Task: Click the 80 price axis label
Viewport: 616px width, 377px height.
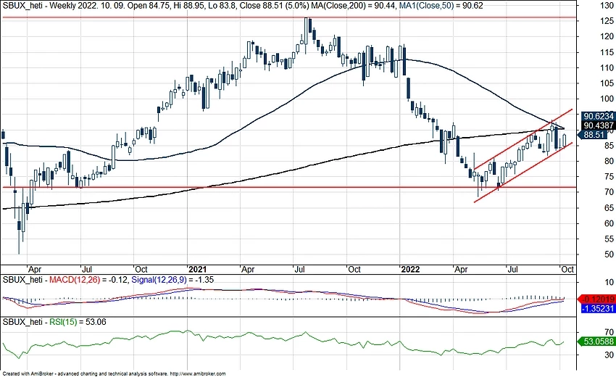Action: click(609, 161)
